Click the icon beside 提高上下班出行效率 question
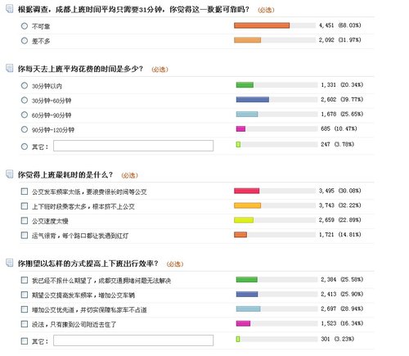The height and width of the screenshot is (356, 409). (x=10, y=263)
